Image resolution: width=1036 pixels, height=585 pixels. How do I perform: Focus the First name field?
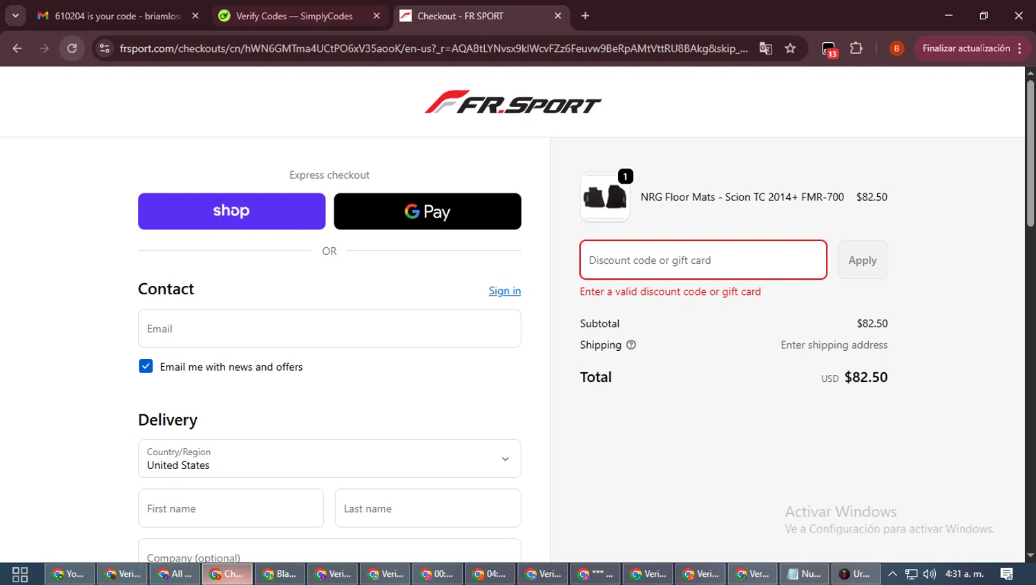click(231, 508)
